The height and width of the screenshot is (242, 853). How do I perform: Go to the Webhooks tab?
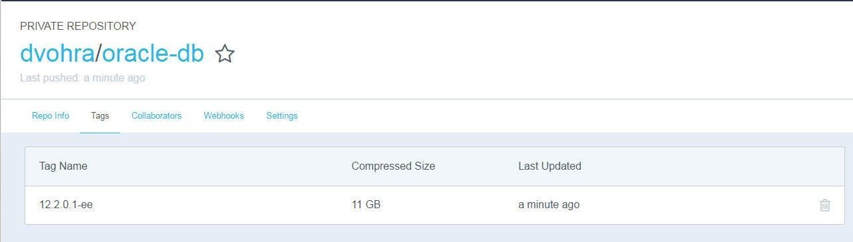coord(224,115)
